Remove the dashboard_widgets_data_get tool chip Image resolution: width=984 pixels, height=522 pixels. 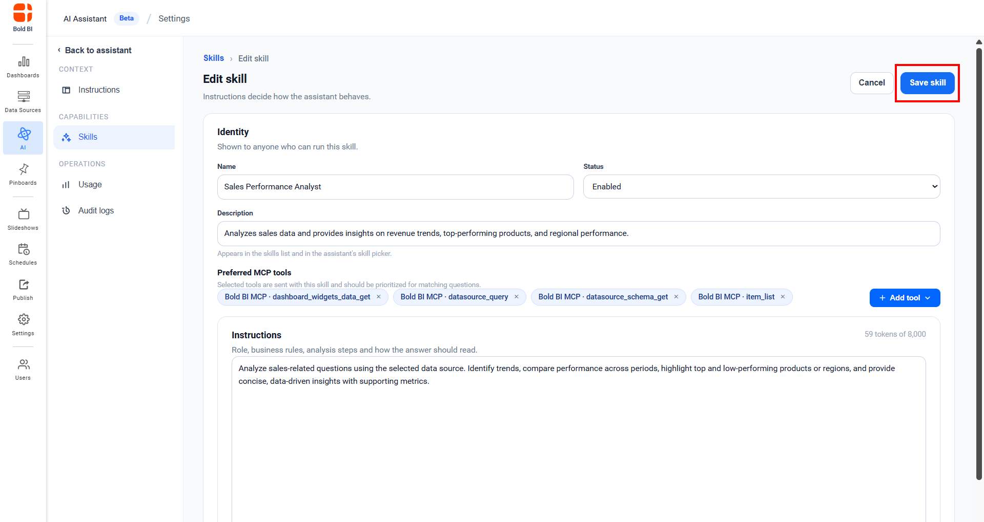(x=379, y=297)
